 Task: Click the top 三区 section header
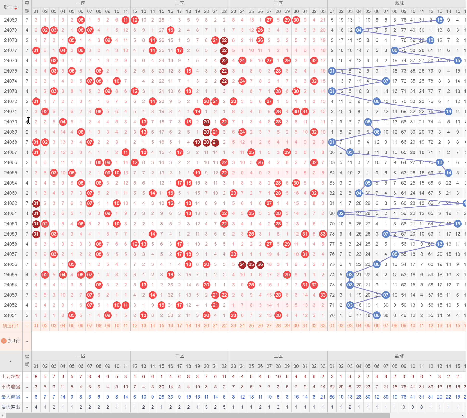point(278,3)
